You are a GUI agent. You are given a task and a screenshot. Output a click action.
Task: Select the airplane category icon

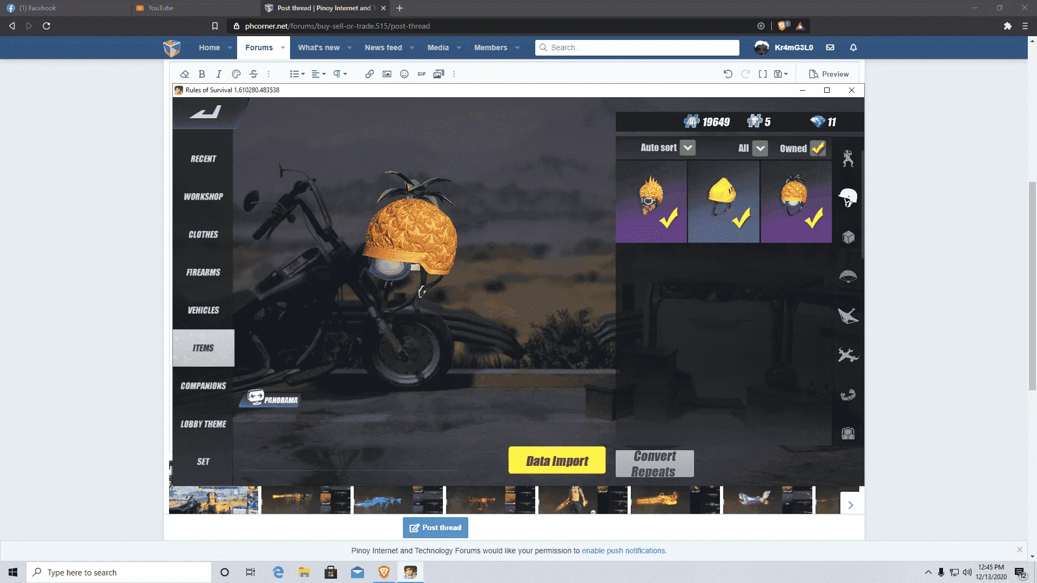coord(848,355)
